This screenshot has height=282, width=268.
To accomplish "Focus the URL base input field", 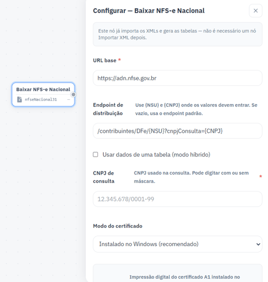I will (x=178, y=78).
